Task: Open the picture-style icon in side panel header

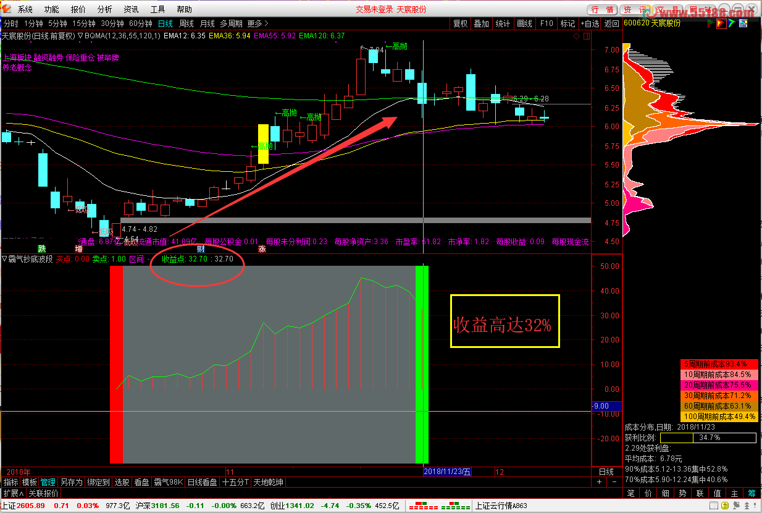Action: coord(743,23)
